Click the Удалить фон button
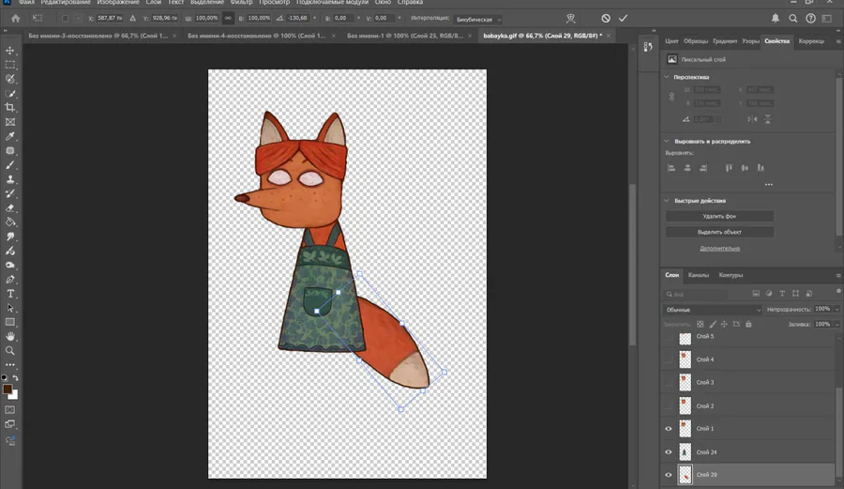This screenshot has width=844, height=489. tap(719, 217)
